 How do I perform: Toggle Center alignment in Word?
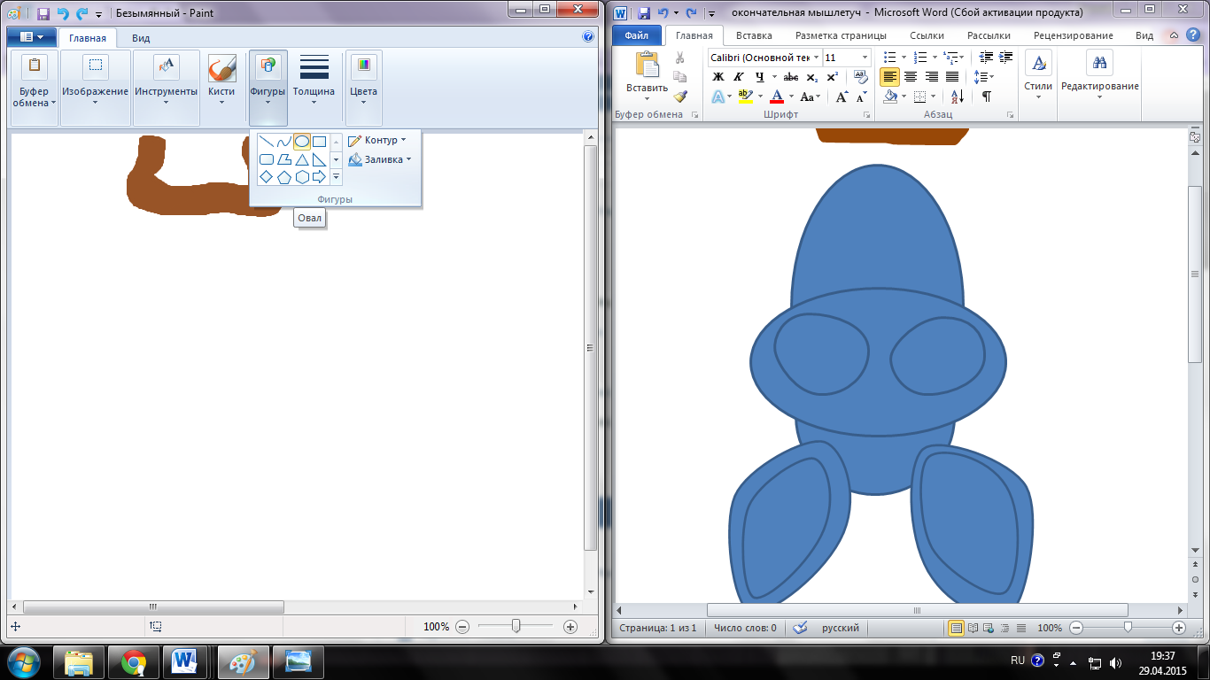pyautogui.click(x=911, y=77)
